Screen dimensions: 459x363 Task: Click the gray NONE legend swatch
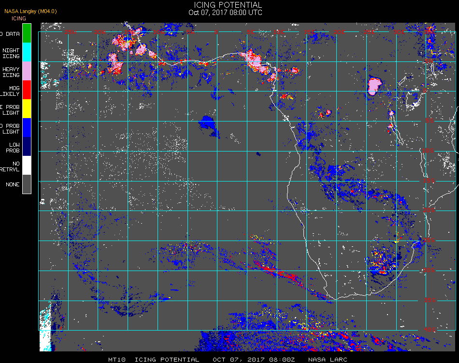[27, 184]
